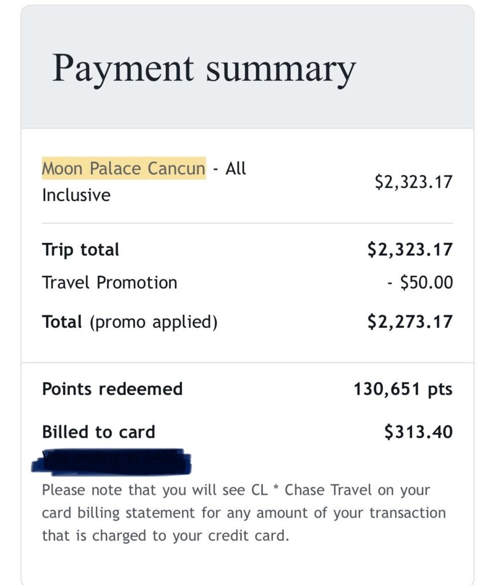Screen dimensions: 495x585
Task: Click the Points redeemed label
Action: tap(112, 389)
